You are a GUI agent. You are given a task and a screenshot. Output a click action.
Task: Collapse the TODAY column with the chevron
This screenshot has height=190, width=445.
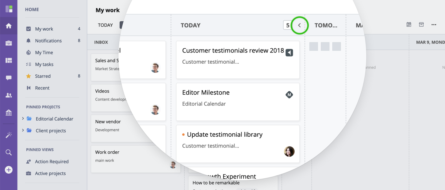300,25
